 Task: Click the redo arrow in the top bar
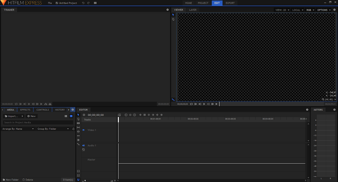(89, 3)
